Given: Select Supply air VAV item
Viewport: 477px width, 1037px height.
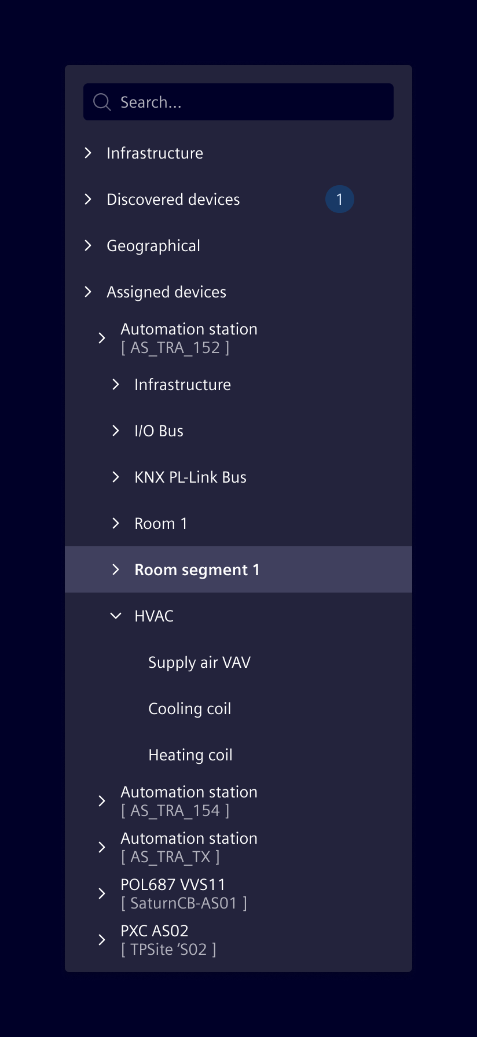Looking at the screenshot, I should click(199, 662).
